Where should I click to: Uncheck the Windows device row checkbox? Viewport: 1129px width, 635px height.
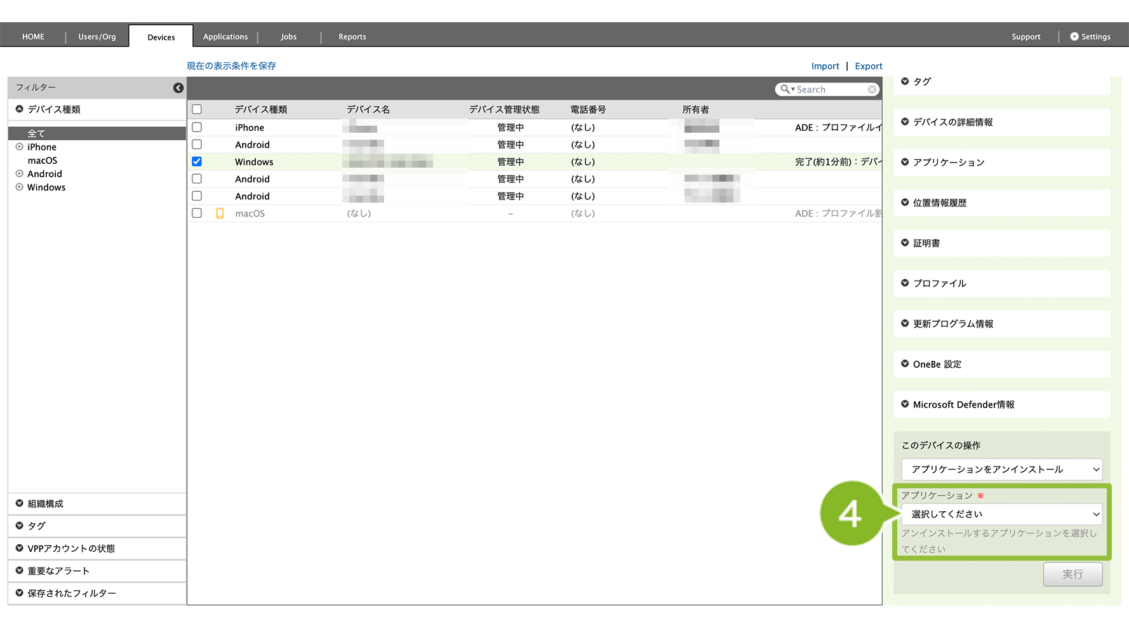(197, 162)
